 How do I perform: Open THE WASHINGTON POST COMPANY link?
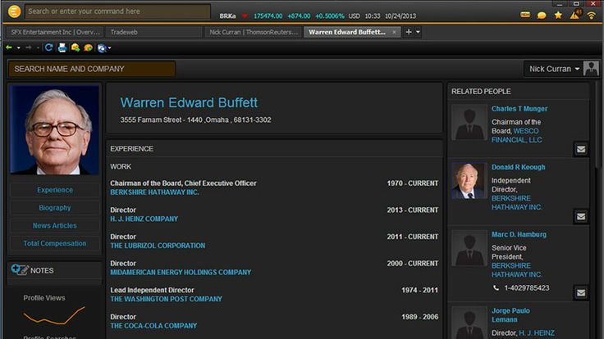coord(166,299)
